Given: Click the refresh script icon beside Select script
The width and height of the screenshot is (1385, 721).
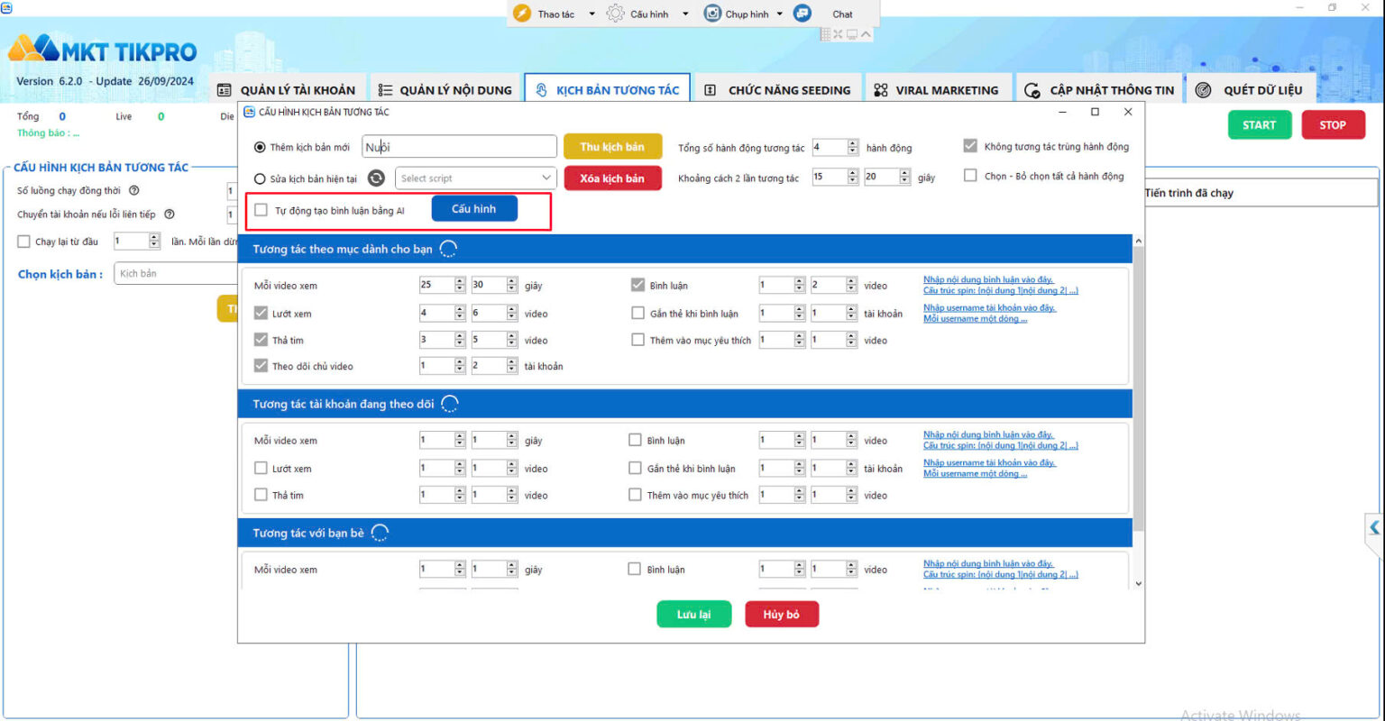Looking at the screenshot, I should 377,178.
